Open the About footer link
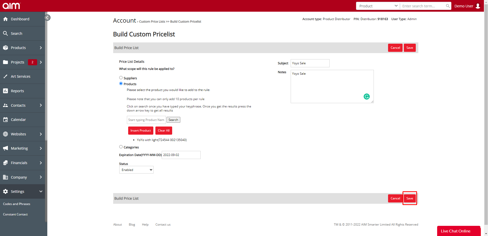The width and height of the screenshot is (488, 236). coord(117,225)
